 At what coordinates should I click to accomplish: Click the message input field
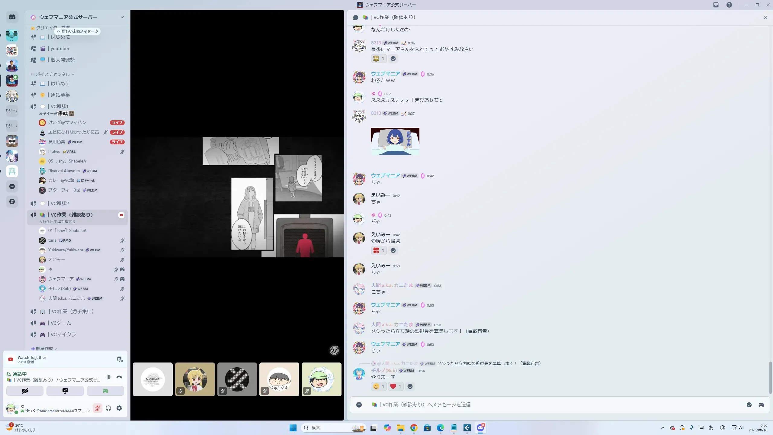tap(544, 404)
